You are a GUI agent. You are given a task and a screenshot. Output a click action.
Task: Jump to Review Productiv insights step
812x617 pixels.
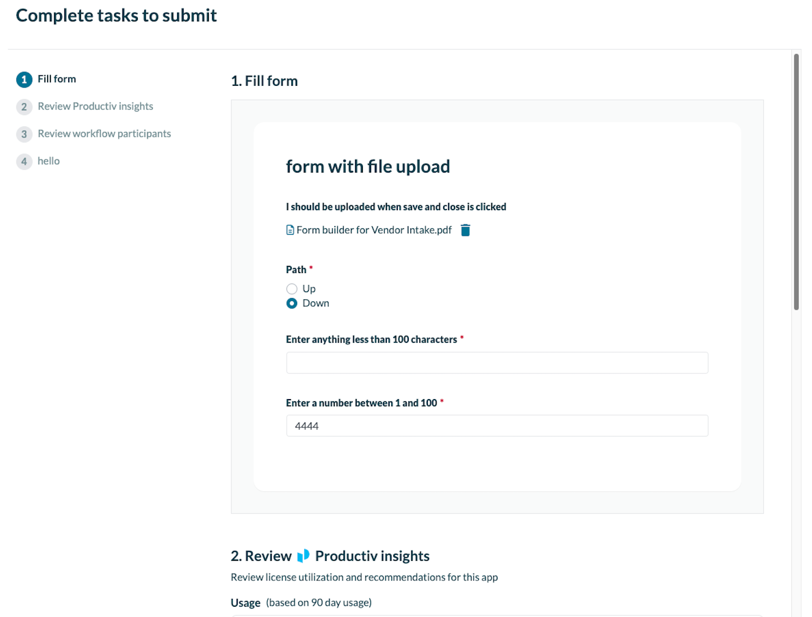point(95,106)
